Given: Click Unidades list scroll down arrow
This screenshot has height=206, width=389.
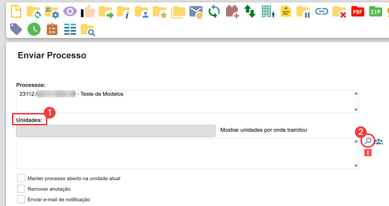Looking at the screenshot, I should pyautogui.click(x=356, y=166).
